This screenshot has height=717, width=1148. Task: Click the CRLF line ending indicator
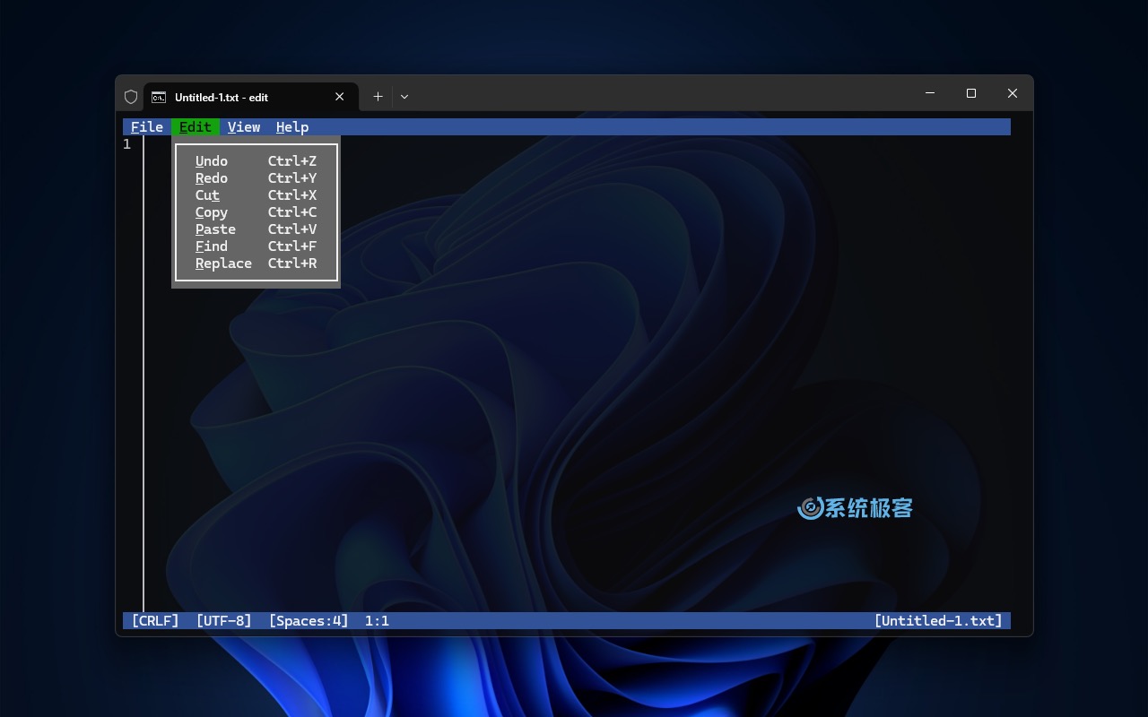[155, 620]
